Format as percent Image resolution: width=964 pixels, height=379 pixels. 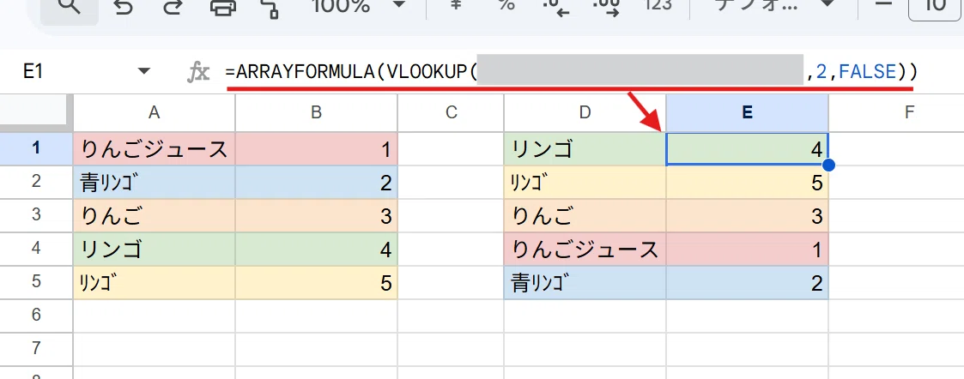coord(506,6)
